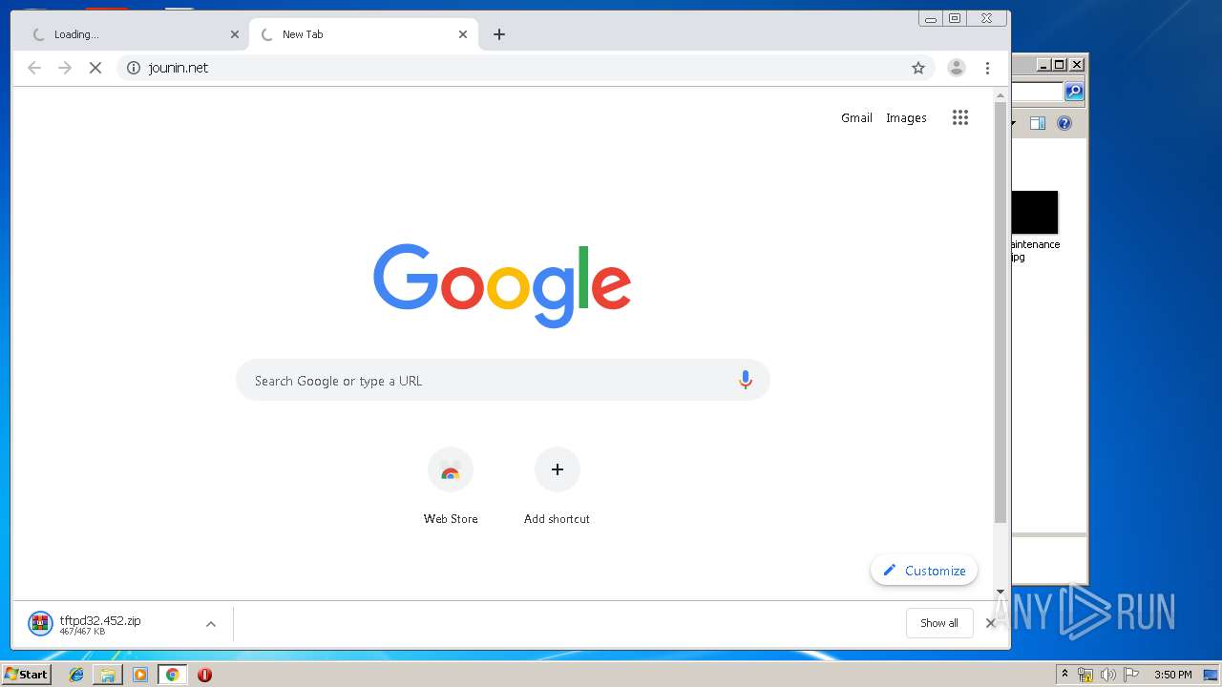Click the help icon in background window

1064,123
